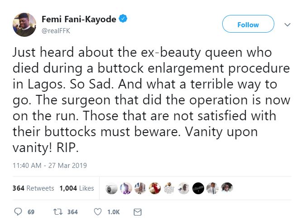Click the first liker avatar in row
The image size is (306, 221).
pyautogui.click(x=112, y=188)
